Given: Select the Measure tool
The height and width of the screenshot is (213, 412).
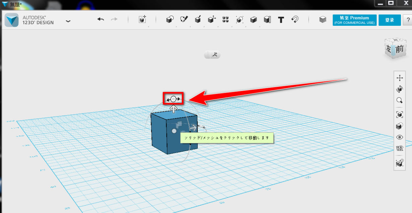Looking at the screenshot, I should [267, 20].
